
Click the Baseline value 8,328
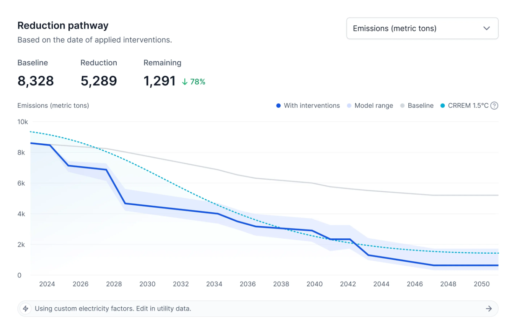[x=36, y=81]
